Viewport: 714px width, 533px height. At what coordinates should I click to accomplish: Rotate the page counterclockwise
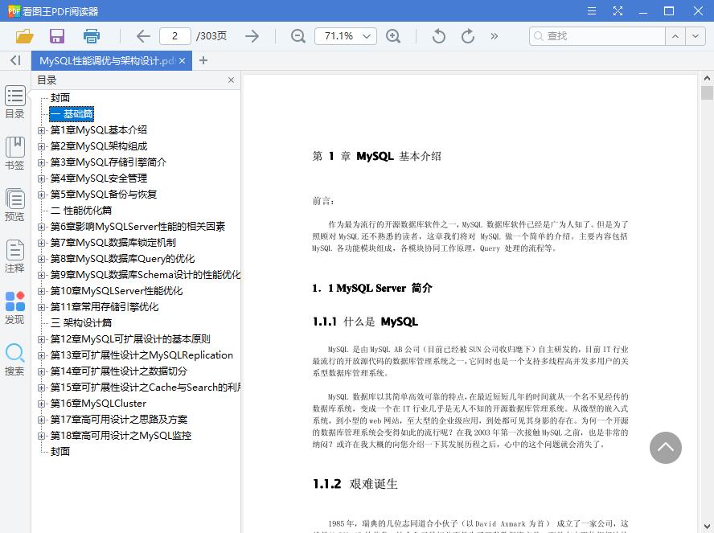point(438,36)
